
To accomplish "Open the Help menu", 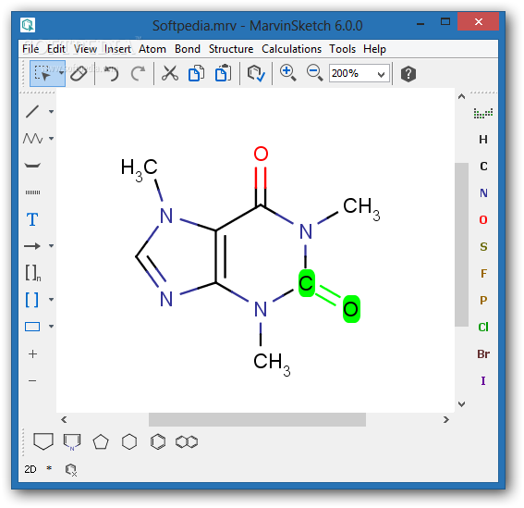I will 374,49.
